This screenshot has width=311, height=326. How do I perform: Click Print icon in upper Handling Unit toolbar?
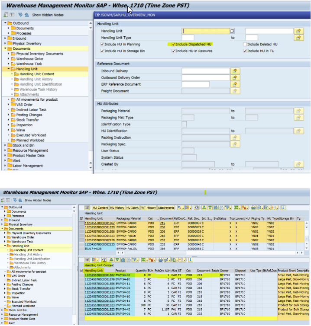click(x=253, y=208)
